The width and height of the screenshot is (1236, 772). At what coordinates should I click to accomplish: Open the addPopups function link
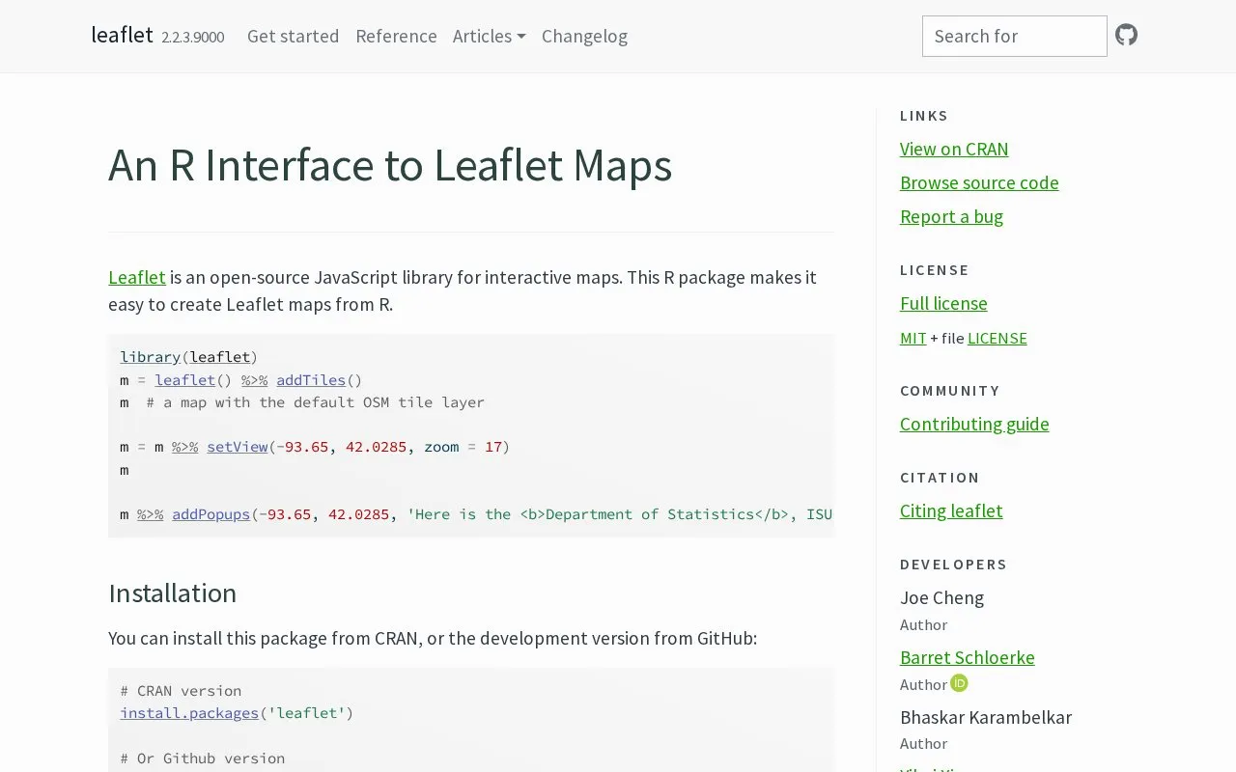pos(211,514)
